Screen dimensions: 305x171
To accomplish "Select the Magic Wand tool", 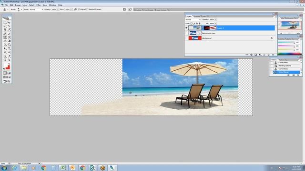I will tap(9, 26).
